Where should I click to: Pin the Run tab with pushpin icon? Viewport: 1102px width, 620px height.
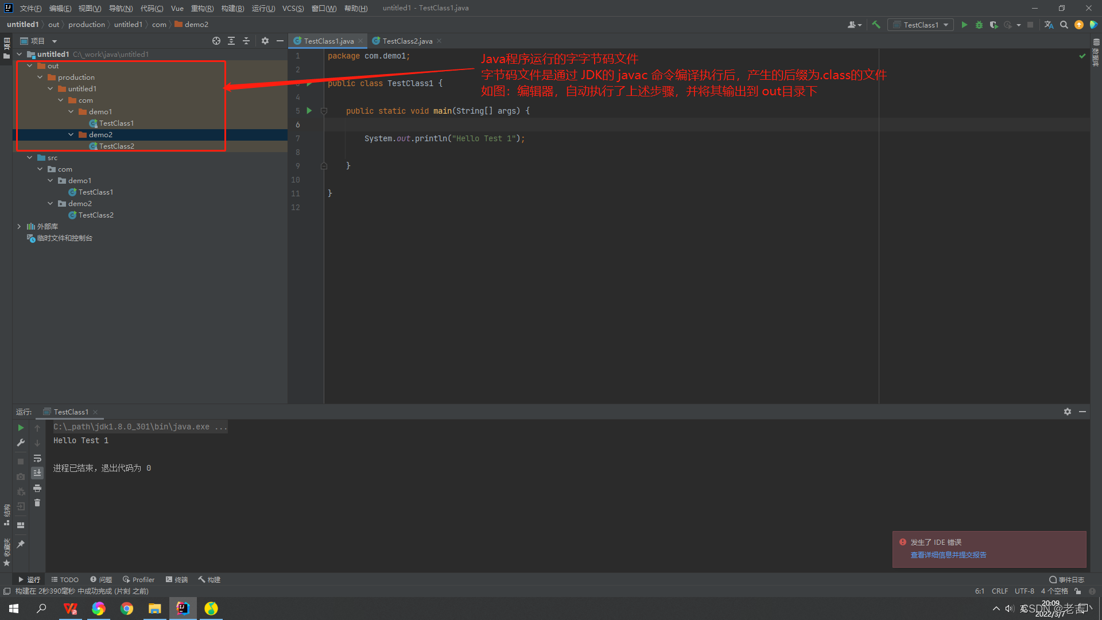pyautogui.click(x=21, y=544)
